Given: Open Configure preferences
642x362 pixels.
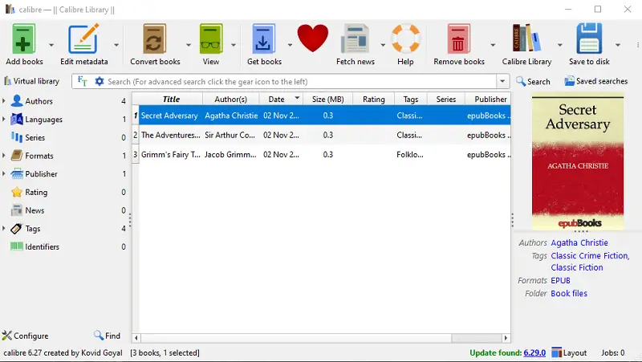Looking at the screenshot, I should coord(25,336).
